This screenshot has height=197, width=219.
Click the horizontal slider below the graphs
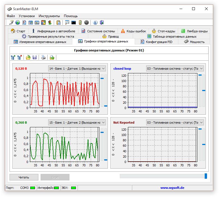163,176
